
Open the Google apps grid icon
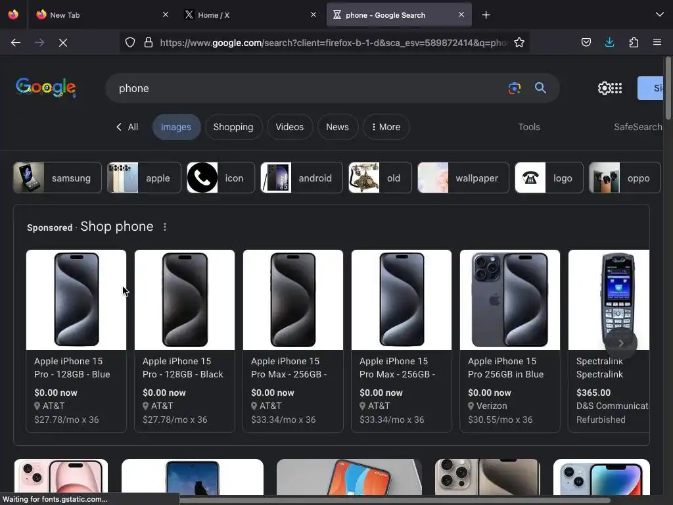coord(616,88)
